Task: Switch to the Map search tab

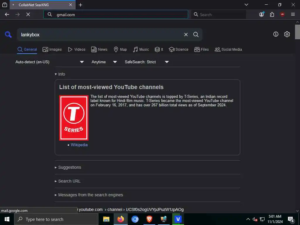Action: coord(120,50)
